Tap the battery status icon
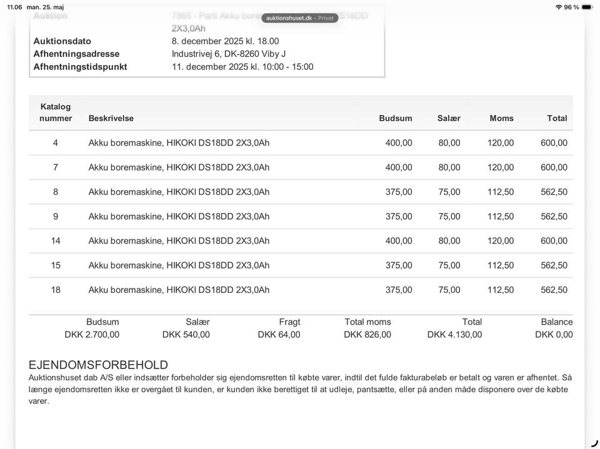The image size is (600, 449). pos(587,7)
